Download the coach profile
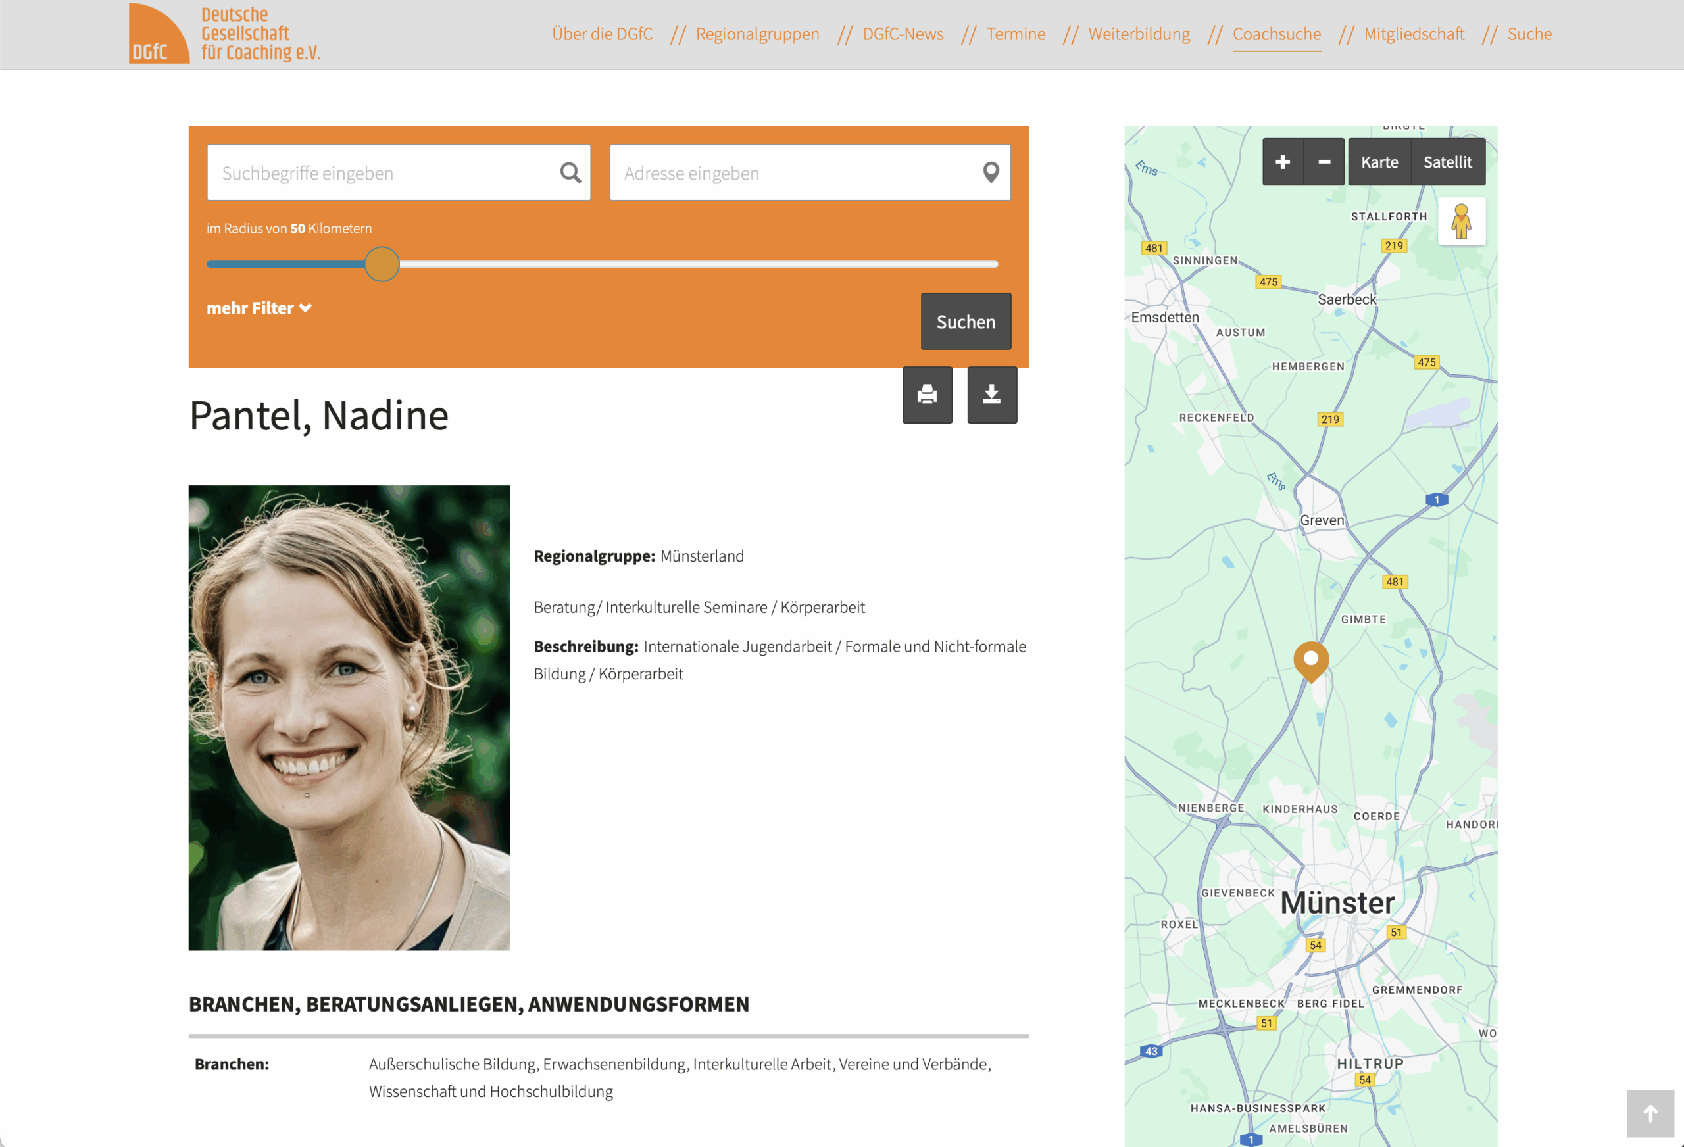The height and width of the screenshot is (1147, 1684). click(992, 395)
